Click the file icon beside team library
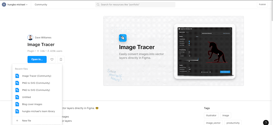The height and width of the screenshot is (125, 273). [x=17, y=111]
